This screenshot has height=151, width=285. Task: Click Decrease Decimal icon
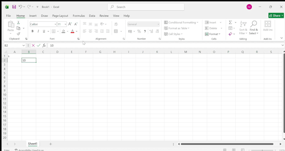tap(158, 31)
